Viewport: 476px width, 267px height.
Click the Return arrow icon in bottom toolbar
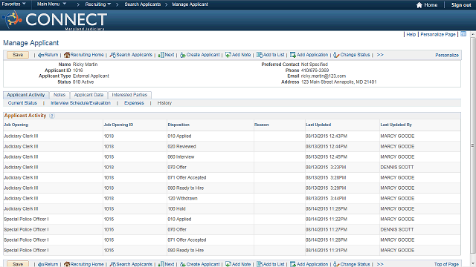[x=41, y=265]
